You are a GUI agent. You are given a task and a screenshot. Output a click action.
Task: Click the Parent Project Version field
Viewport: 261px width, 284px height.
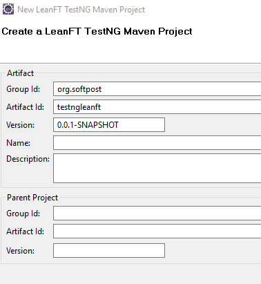[109, 250]
